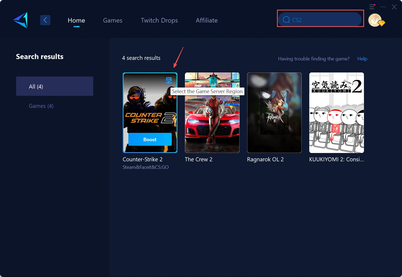Close the application window
This screenshot has height=277, width=402.
394,7
